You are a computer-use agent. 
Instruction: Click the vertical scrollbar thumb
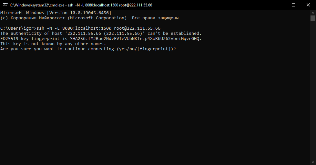click(x=313, y=18)
